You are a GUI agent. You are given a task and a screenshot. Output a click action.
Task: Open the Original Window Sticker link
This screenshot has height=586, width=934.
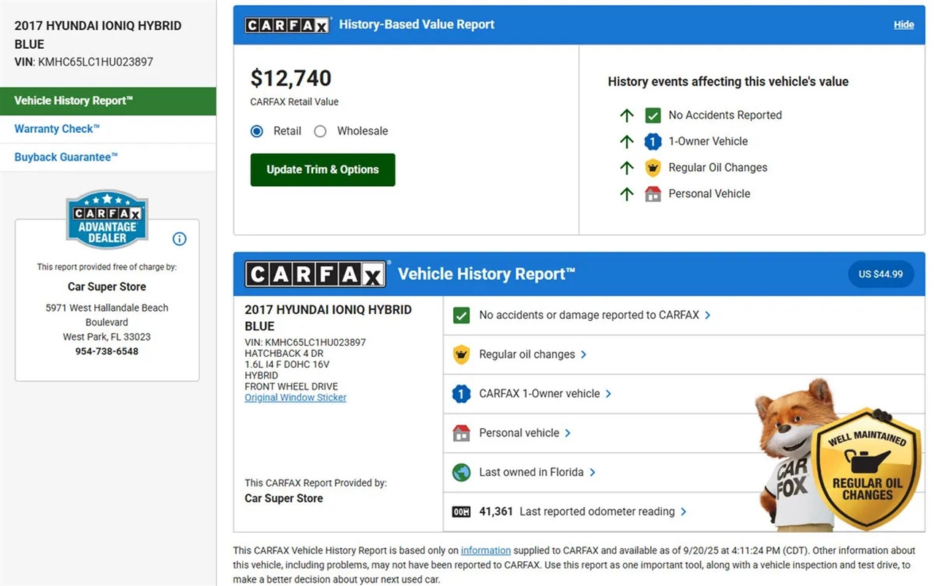(296, 398)
